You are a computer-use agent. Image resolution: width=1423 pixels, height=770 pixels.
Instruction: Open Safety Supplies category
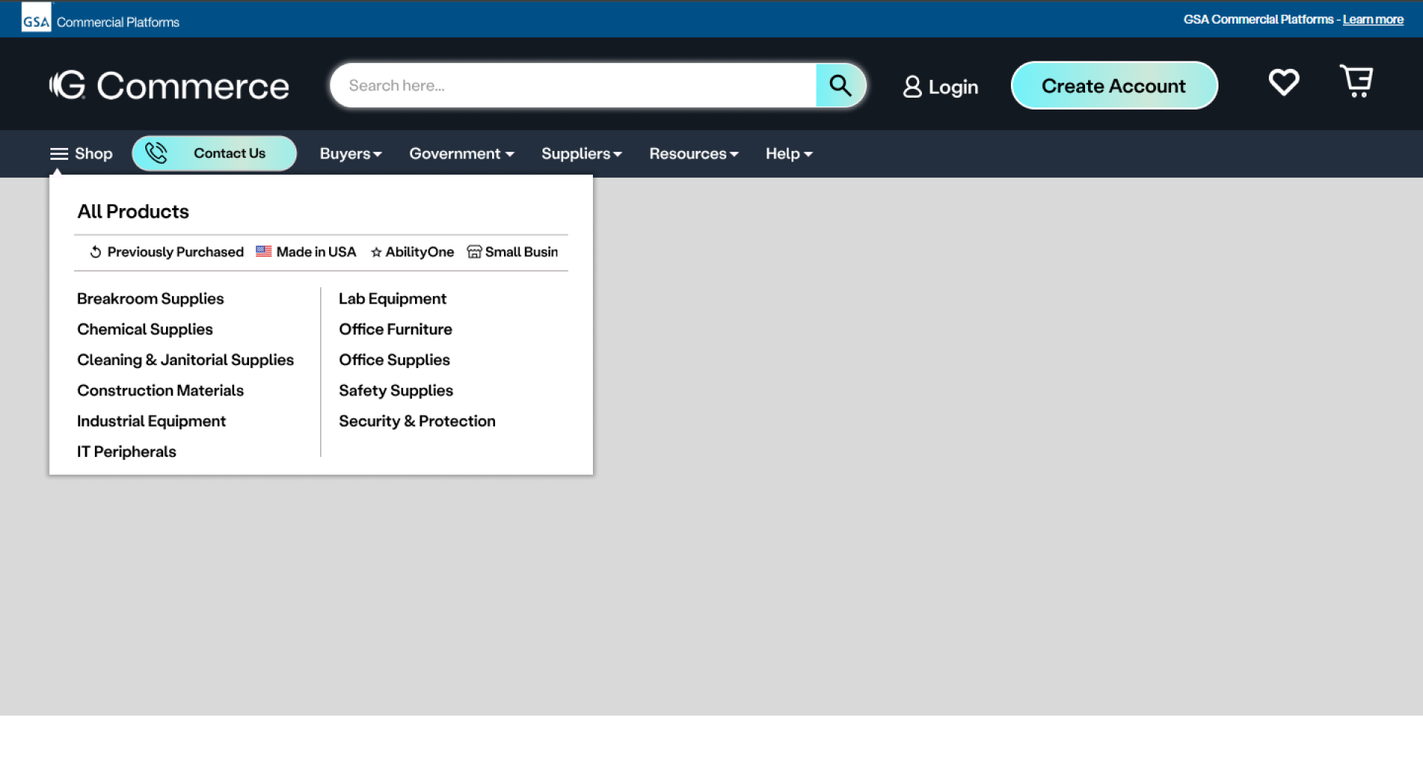tap(396, 390)
